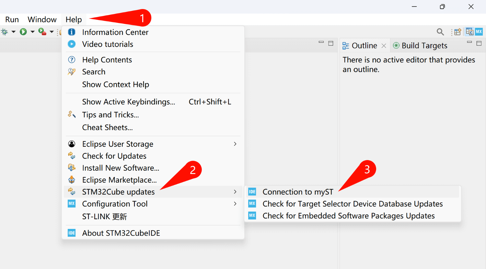Open the Window menu
486x269 pixels.
click(x=42, y=19)
